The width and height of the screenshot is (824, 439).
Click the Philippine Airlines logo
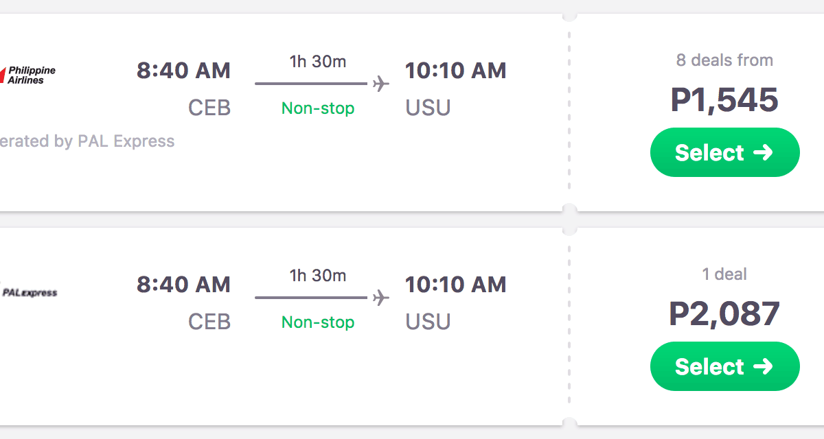[x=28, y=75]
